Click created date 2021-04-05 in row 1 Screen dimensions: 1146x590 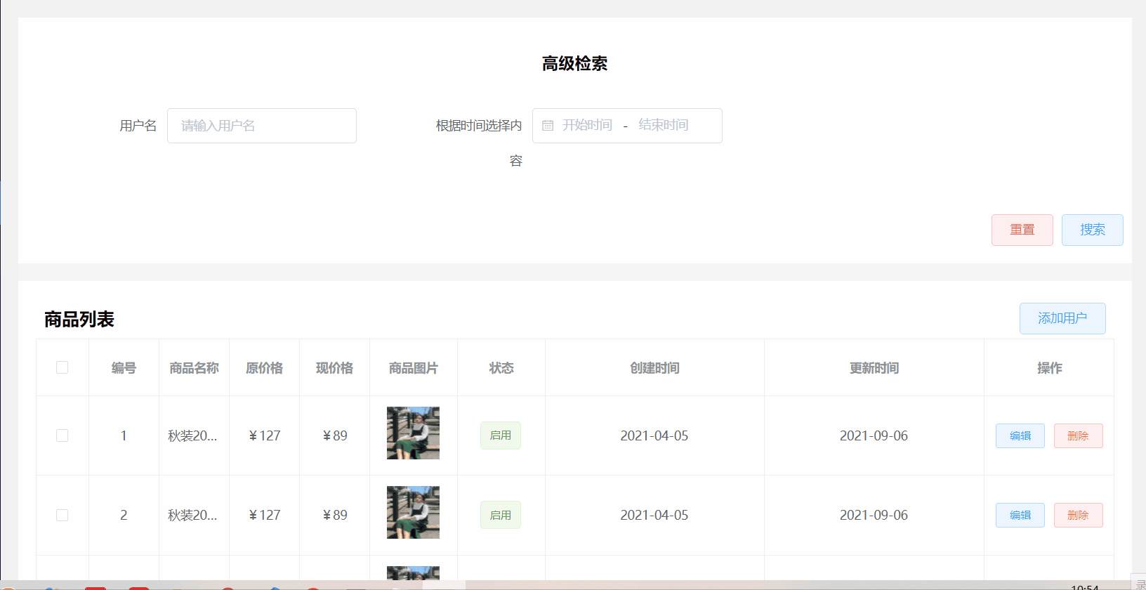click(x=654, y=435)
